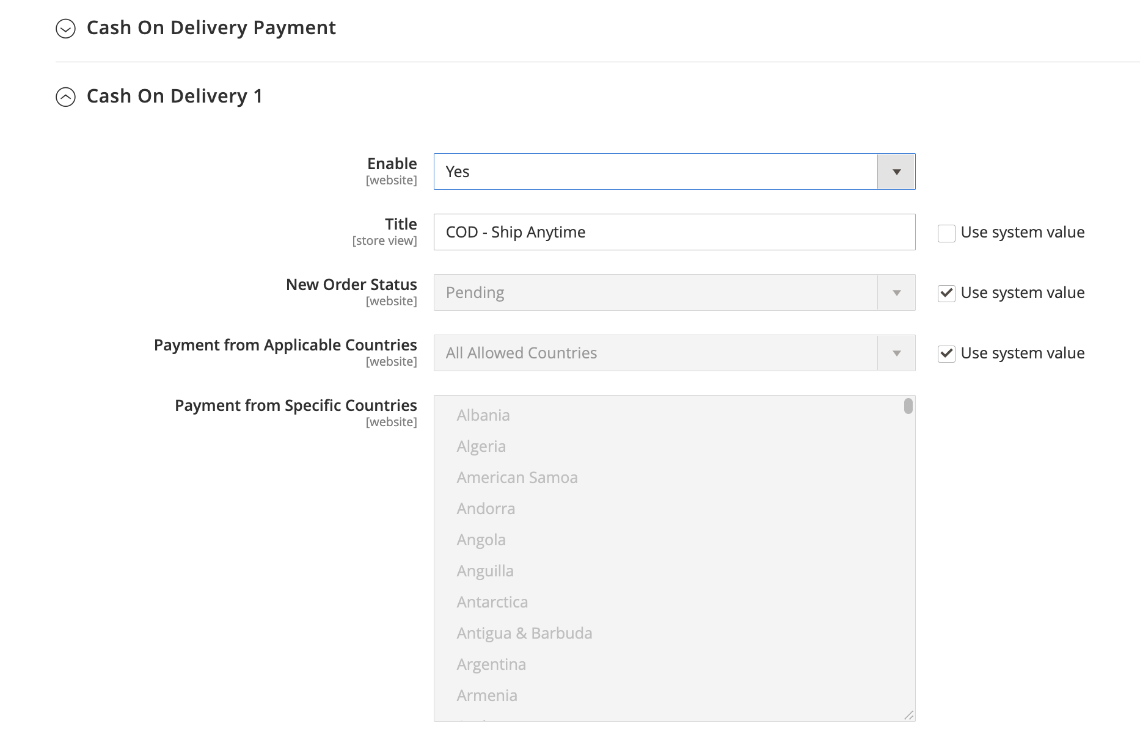Uncheck Use system value for Applicable Countries
Viewport: 1140px width, 740px height.
tap(946, 354)
